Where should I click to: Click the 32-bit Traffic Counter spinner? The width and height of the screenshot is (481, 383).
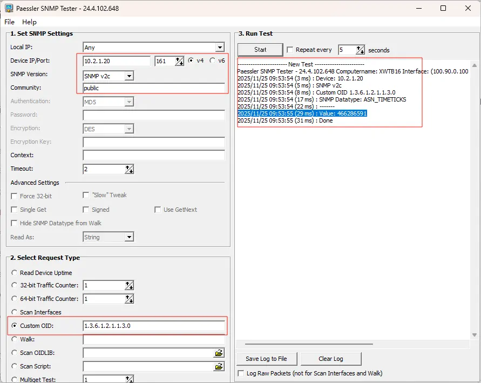[x=129, y=285]
